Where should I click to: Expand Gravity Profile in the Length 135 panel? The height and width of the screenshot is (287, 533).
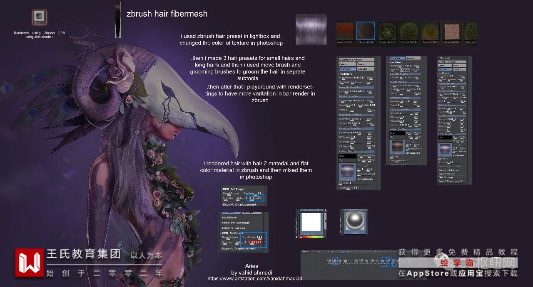pyautogui.click(x=356, y=128)
